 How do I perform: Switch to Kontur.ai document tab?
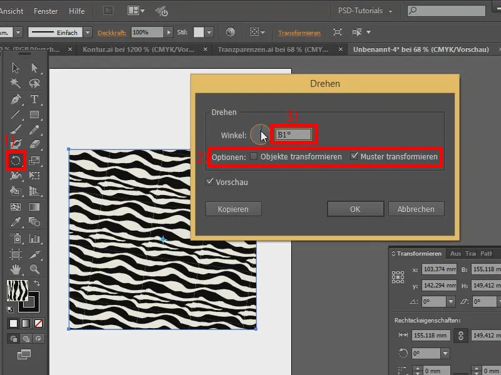click(x=138, y=49)
